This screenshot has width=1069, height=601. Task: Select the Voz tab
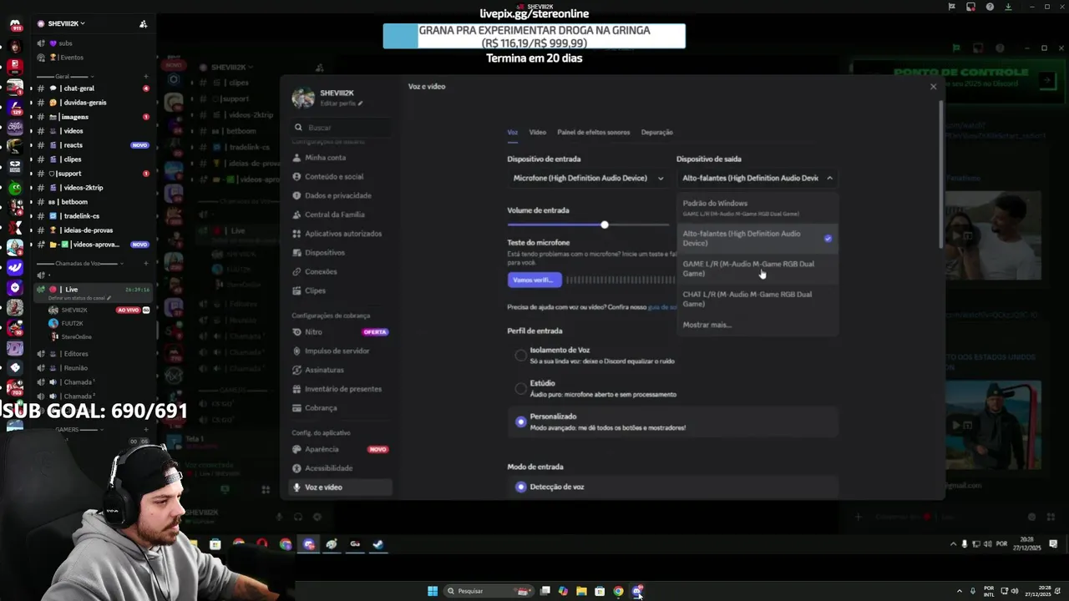(512, 132)
